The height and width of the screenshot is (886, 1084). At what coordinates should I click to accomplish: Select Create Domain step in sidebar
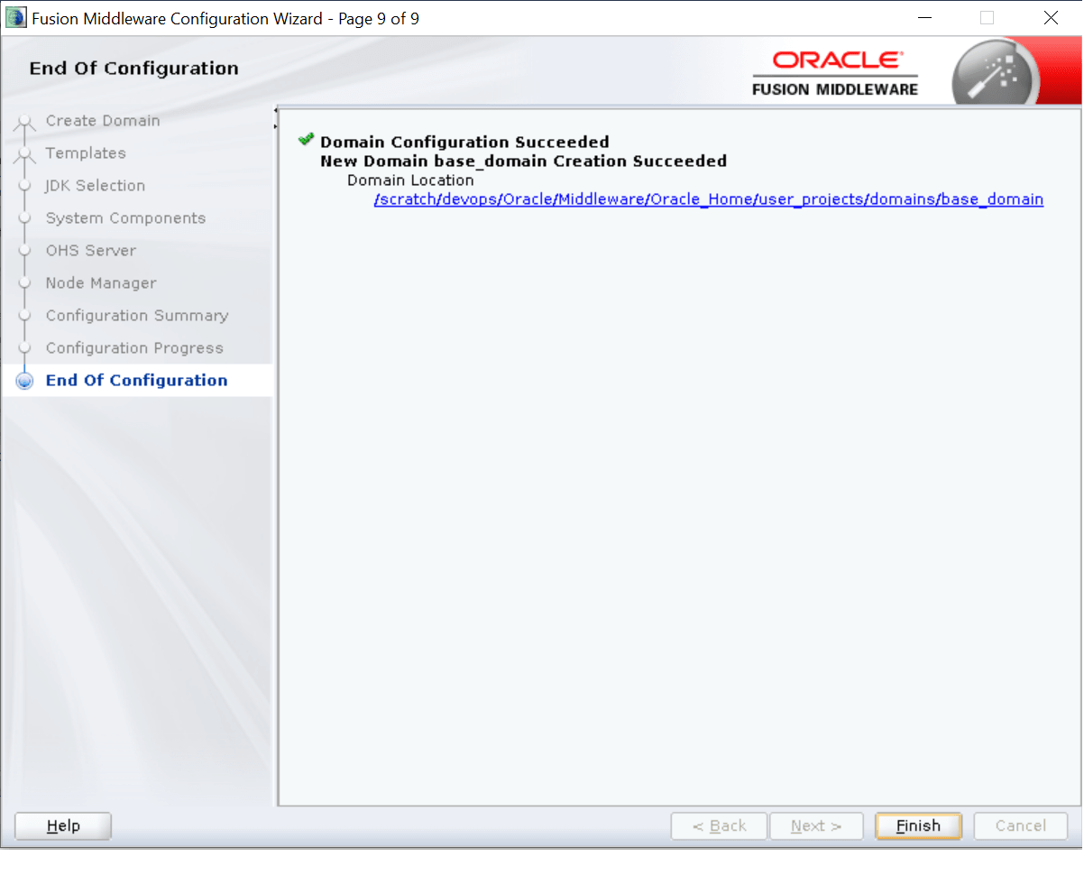pyautogui.click(x=103, y=121)
